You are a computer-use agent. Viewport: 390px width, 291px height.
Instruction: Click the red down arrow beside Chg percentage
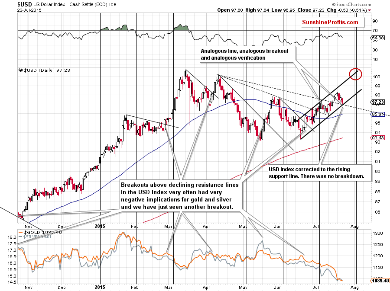tap(369, 10)
